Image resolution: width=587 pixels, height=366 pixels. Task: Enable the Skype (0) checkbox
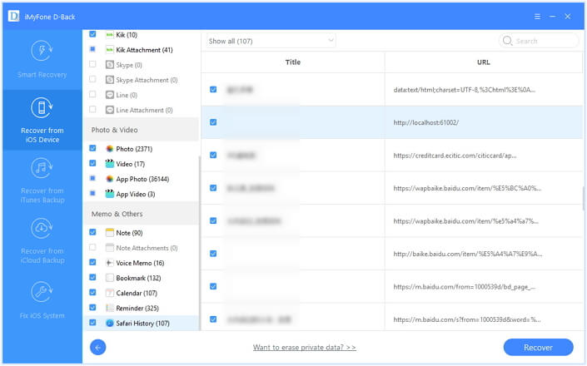[x=92, y=64]
